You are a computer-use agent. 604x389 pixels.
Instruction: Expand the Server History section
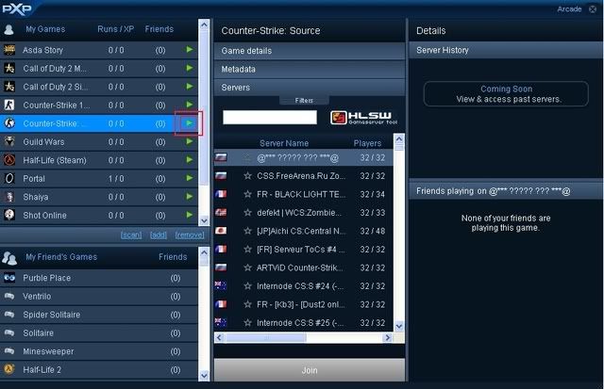click(506, 50)
